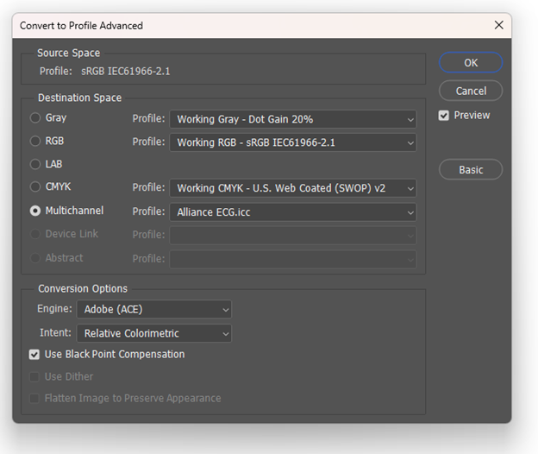
Task: Select the Multichannel radio button
Action: [x=35, y=211]
